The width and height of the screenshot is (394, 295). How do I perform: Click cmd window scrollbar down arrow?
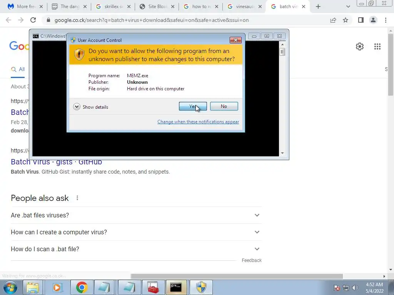click(x=282, y=153)
